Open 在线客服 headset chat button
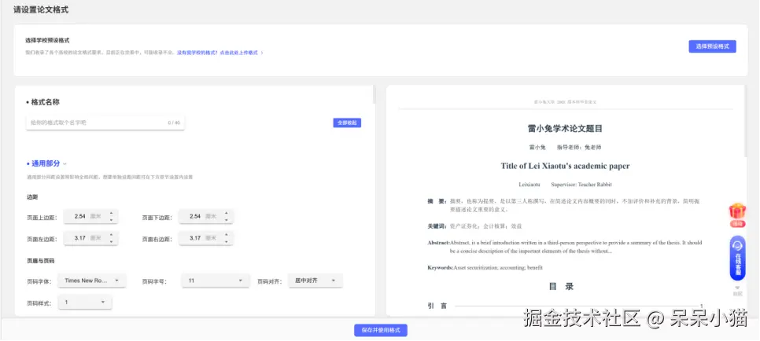The width and height of the screenshot is (760, 341). (x=738, y=258)
